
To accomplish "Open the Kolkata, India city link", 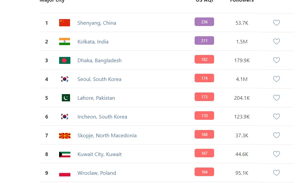I will click(x=93, y=42).
